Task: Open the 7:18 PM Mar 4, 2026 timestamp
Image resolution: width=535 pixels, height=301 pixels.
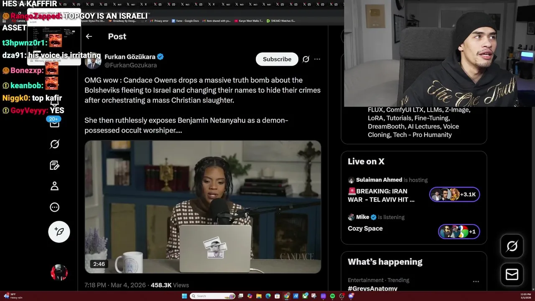Action: click(115, 285)
